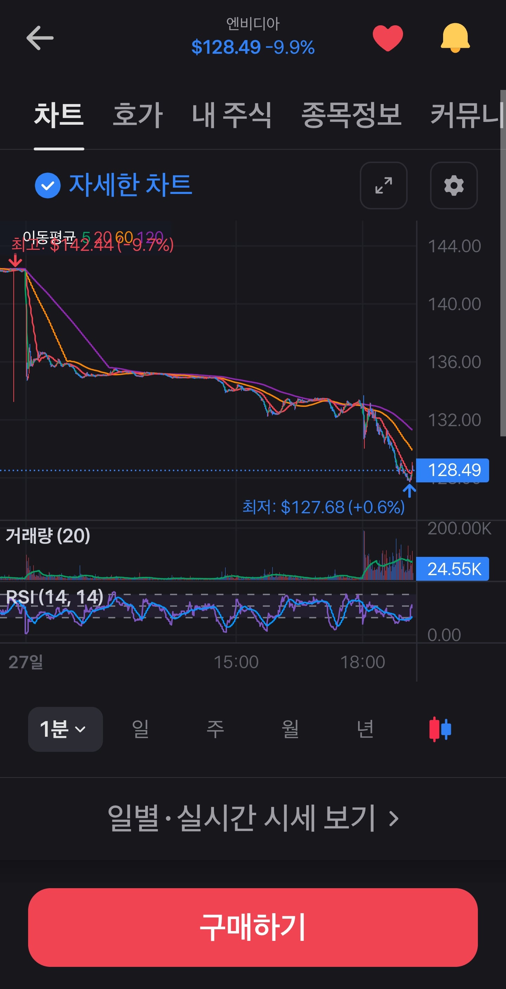
Task: Expand chart to fullscreen
Action: point(383,186)
